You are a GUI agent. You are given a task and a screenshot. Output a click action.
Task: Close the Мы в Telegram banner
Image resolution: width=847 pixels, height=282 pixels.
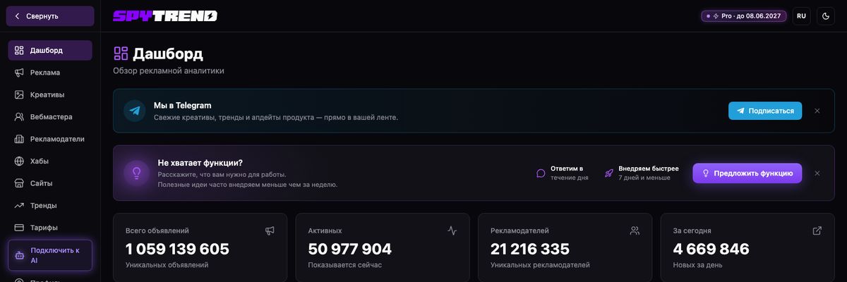pos(817,111)
